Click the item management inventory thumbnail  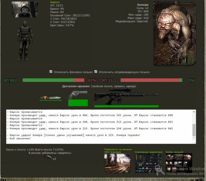click(148, 163)
